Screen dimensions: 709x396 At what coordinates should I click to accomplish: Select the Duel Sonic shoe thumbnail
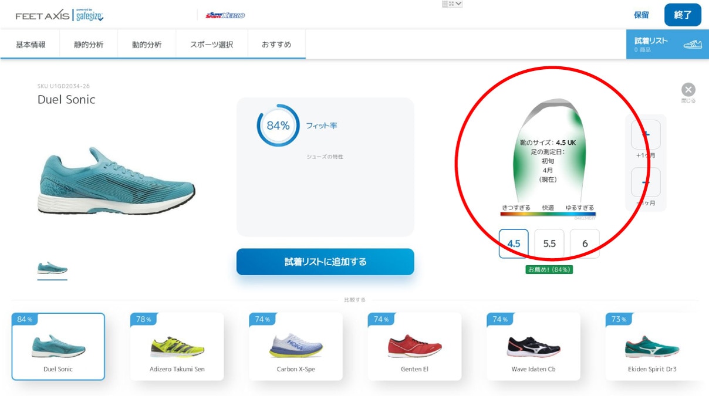tap(52, 268)
